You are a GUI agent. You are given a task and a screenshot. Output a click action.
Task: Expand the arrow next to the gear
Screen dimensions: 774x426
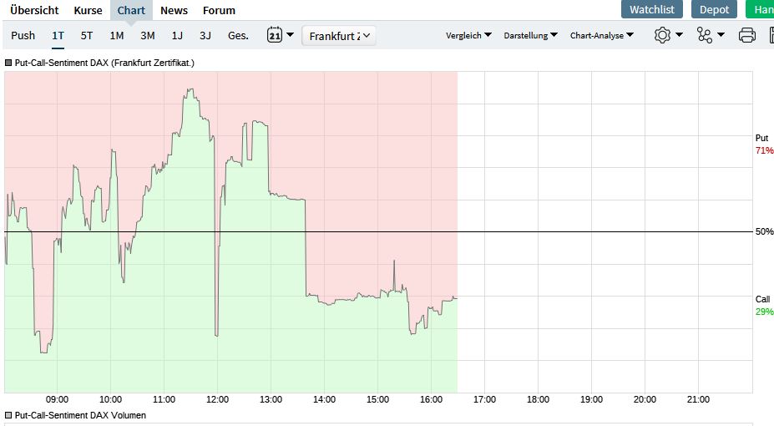(x=679, y=34)
